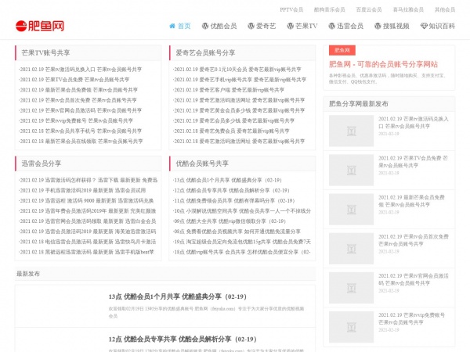Open article 芒果tv会员首次免费 in 芒果TV list
The height and width of the screenshot is (352, 470).
click(x=78, y=100)
